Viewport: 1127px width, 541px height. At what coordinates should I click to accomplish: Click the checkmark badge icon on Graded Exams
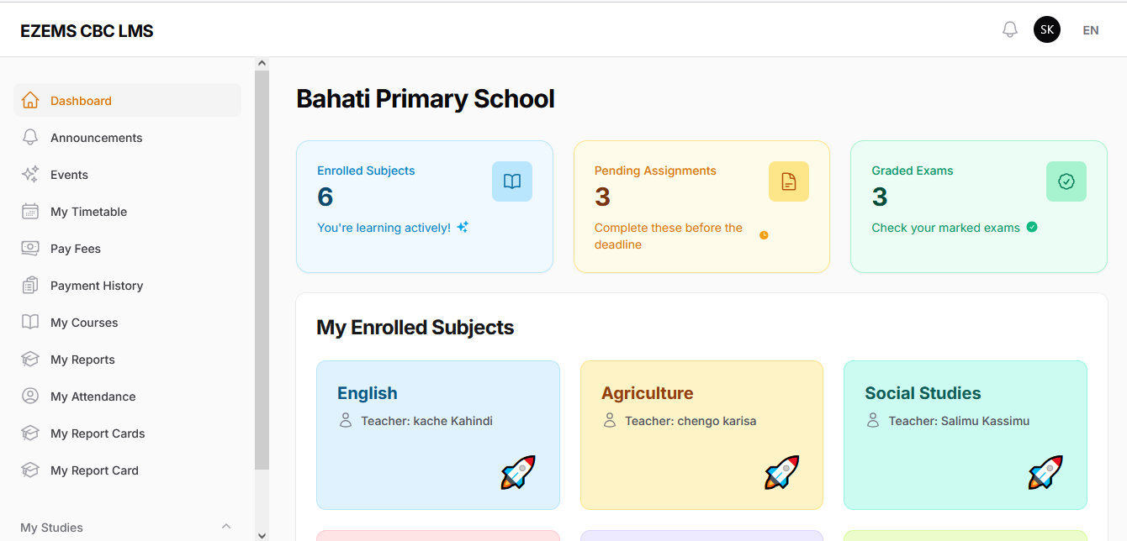pyautogui.click(x=1066, y=181)
